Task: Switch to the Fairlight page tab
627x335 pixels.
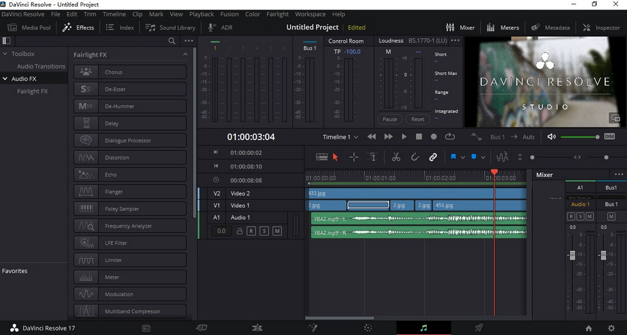Action: pyautogui.click(x=424, y=328)
